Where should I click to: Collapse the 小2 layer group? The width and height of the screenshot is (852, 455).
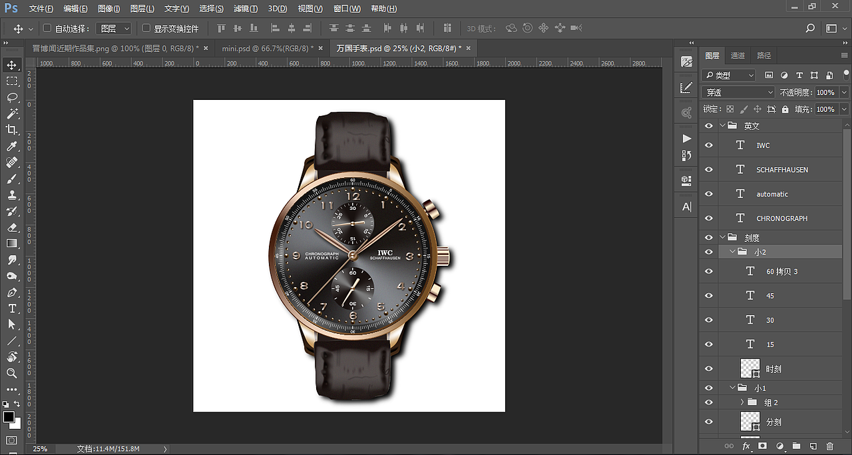(733, 252)
